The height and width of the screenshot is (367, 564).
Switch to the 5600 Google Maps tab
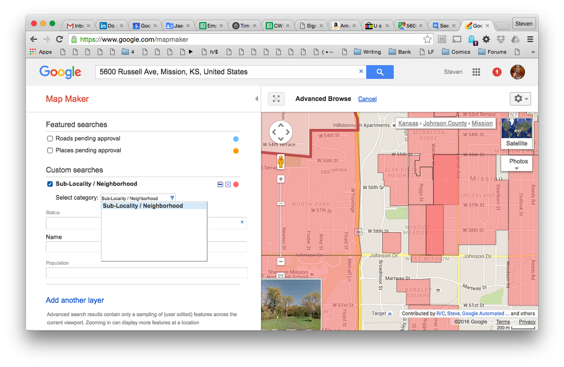pos(410,25)
